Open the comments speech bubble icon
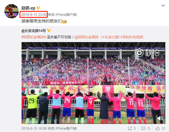 143,128
